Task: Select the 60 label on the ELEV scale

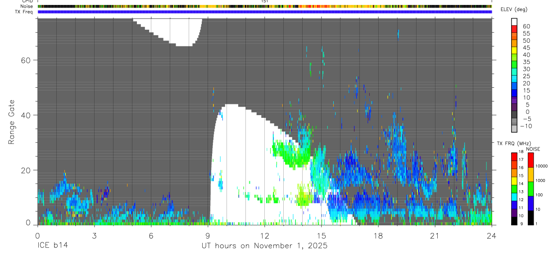Action: point(526,27)
